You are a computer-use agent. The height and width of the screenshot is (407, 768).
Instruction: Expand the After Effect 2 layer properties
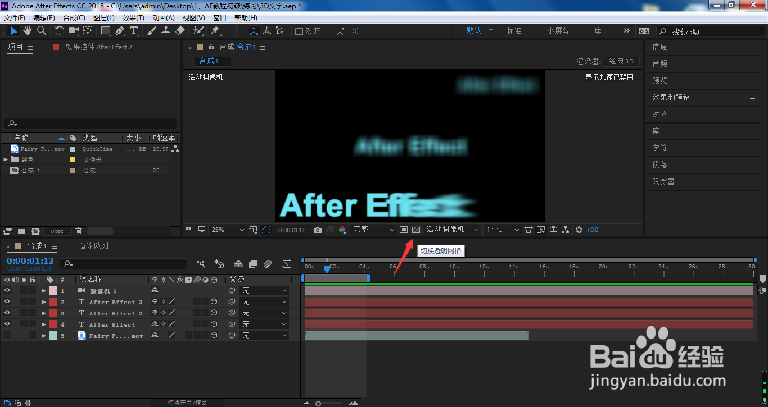[x=44, y=313]
